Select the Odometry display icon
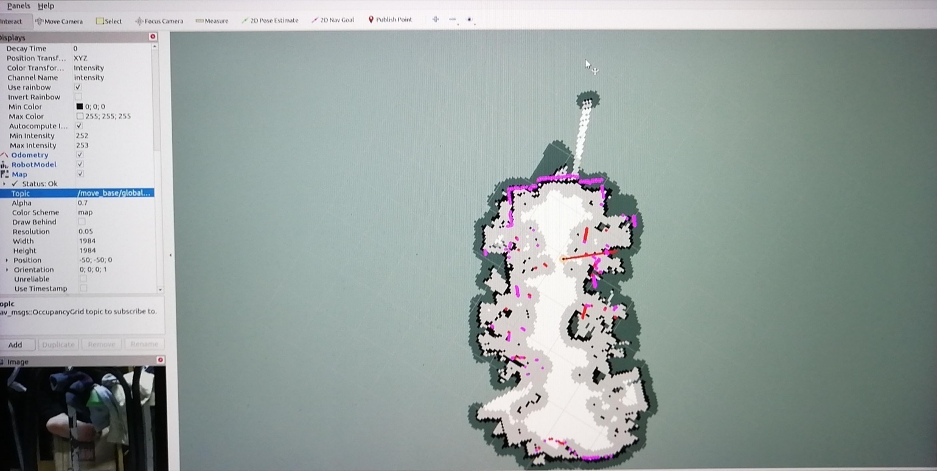 pyautogui.click(x=5, y=155)
